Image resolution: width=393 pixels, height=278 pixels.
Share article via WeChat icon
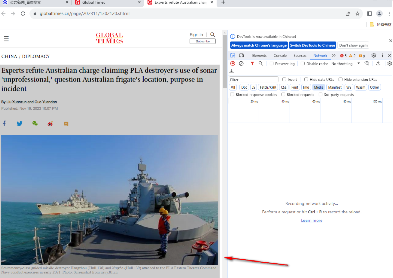point(35,123)
